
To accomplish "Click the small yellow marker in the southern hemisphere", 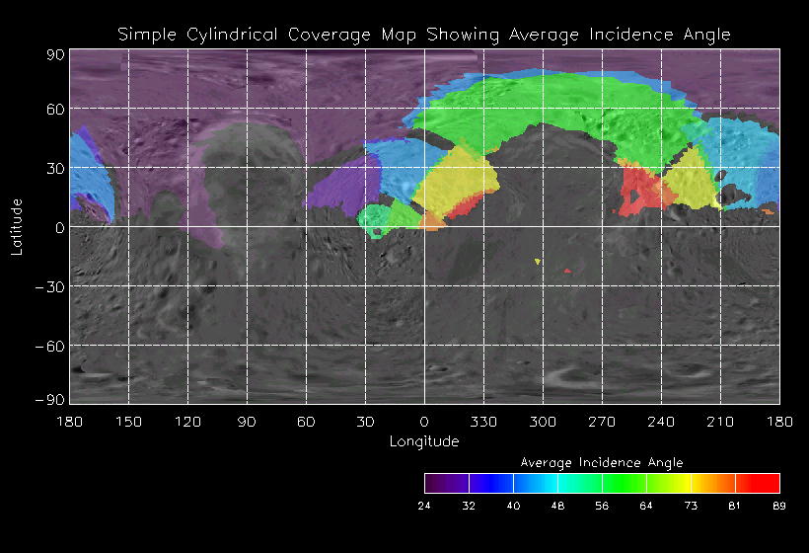I will 538,261.
